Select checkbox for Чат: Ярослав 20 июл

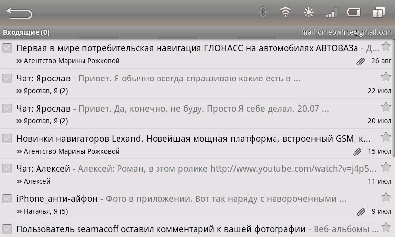point(7,108)
